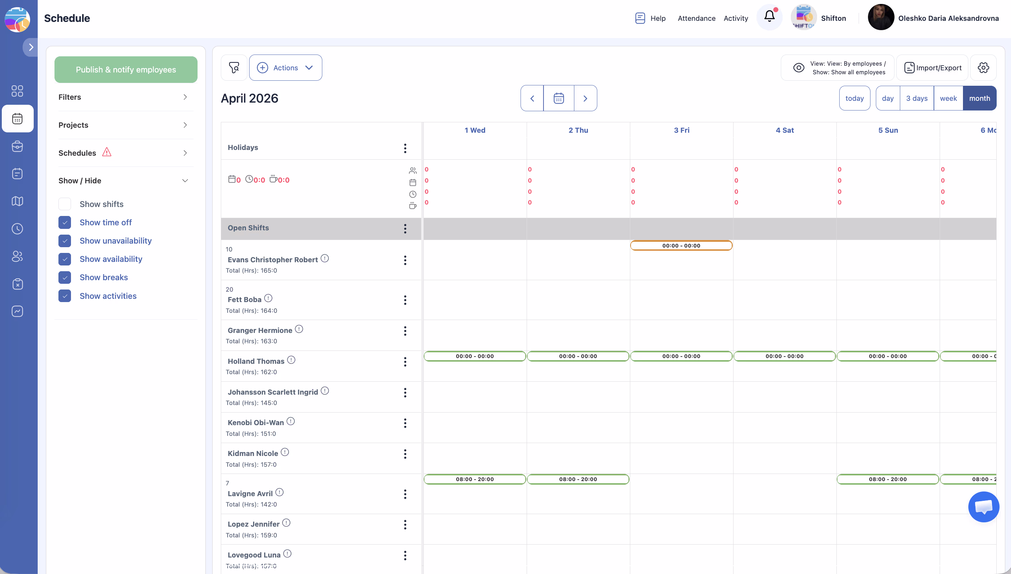Open three-dot menu for Holland Thomas
Image resolution: width=1011 pixels, height=574 pixels.
coord(405,362)
